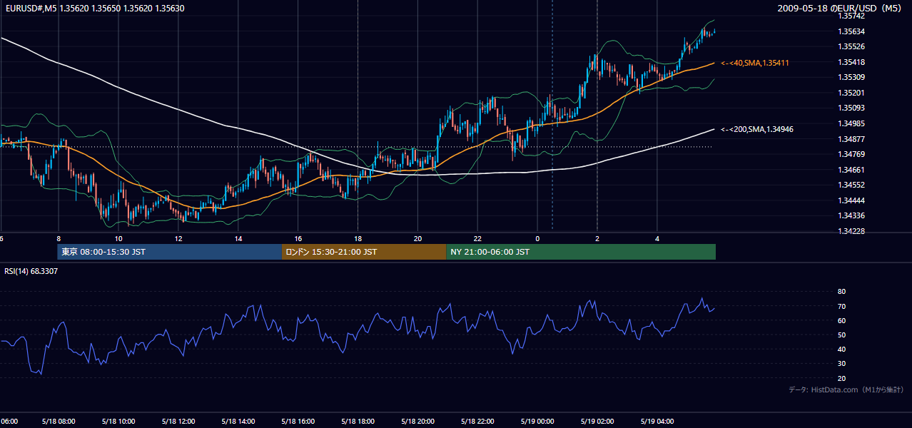This screenshot has height=428, width=912.
Task: Click the RSI(14) 68.3307 indicator label
Action: (x=31, y=271)
